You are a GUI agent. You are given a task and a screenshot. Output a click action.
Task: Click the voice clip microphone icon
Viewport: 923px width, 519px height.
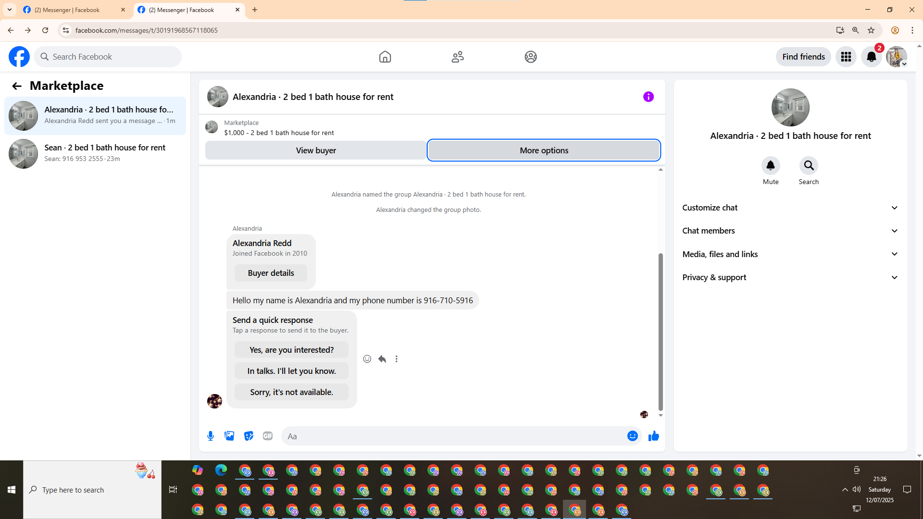[211, 436]
